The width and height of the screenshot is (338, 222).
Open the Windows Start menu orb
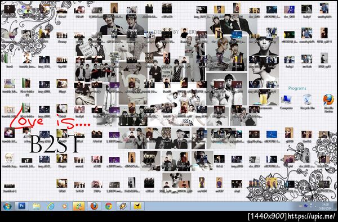tap(7, 206)
